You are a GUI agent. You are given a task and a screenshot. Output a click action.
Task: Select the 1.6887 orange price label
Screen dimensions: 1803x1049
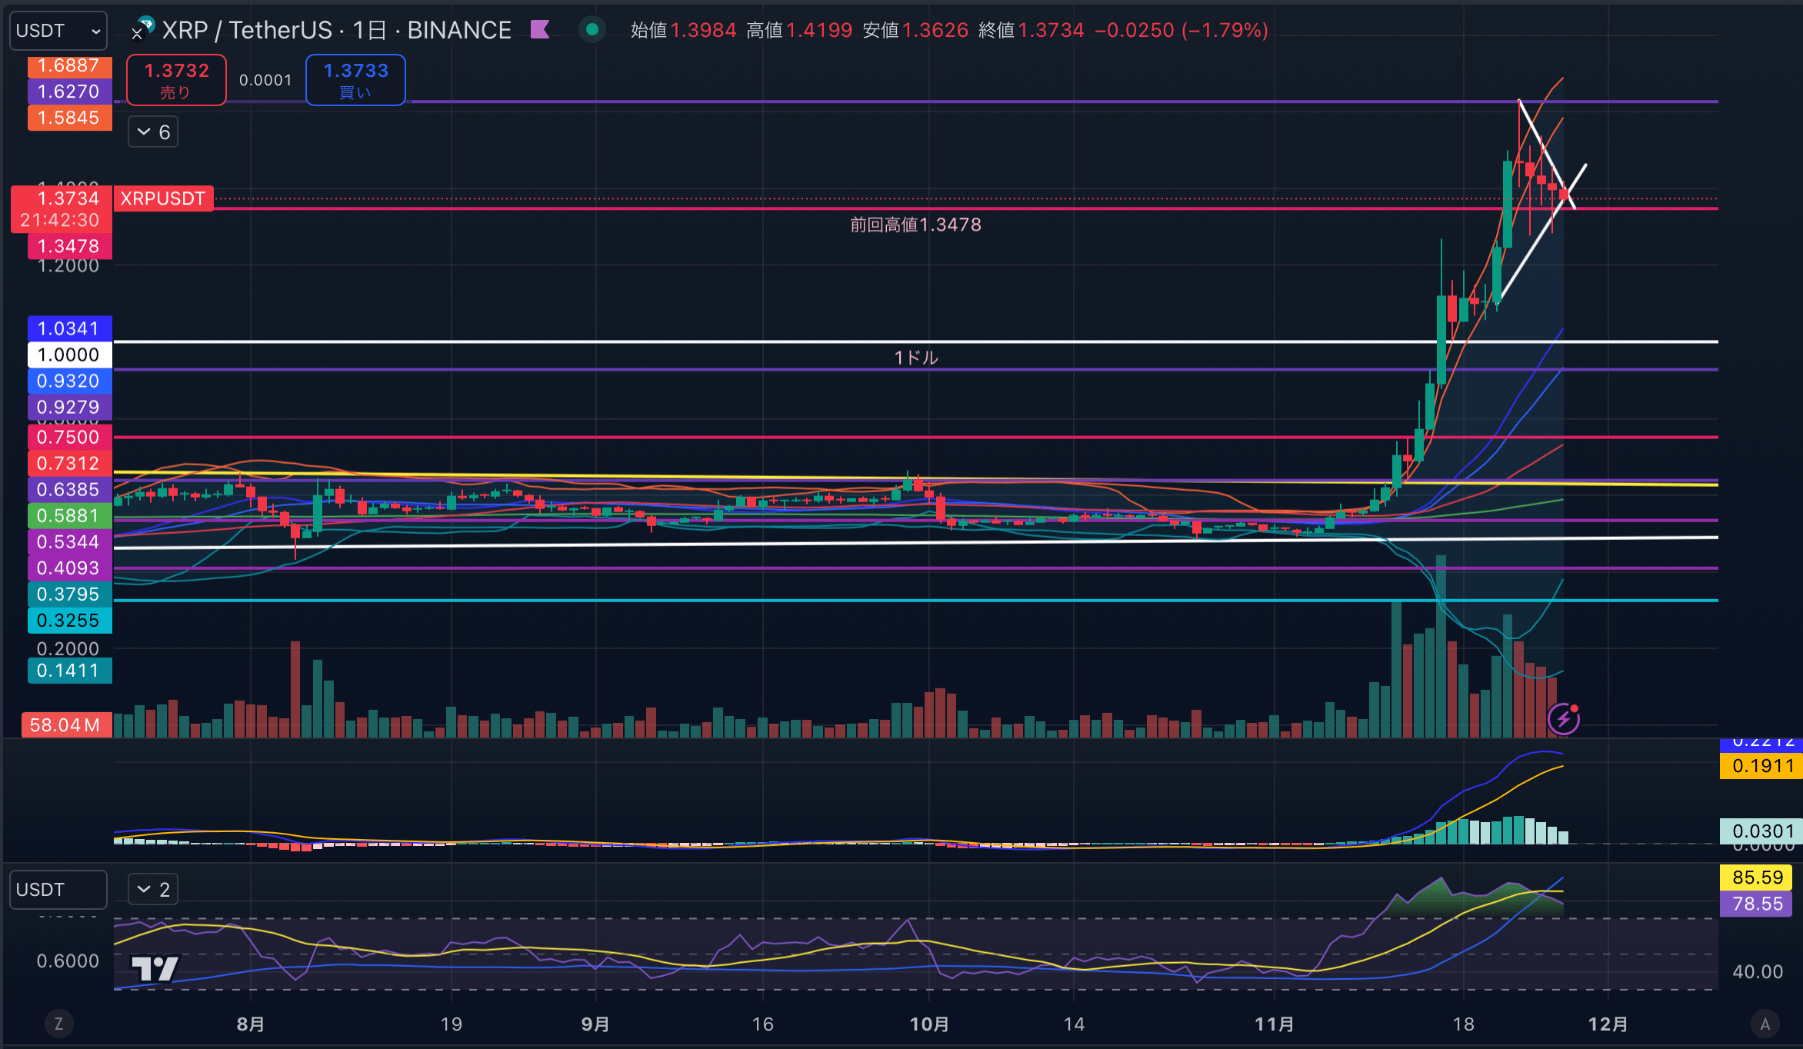pyautogui.click(x=70, y=66)
